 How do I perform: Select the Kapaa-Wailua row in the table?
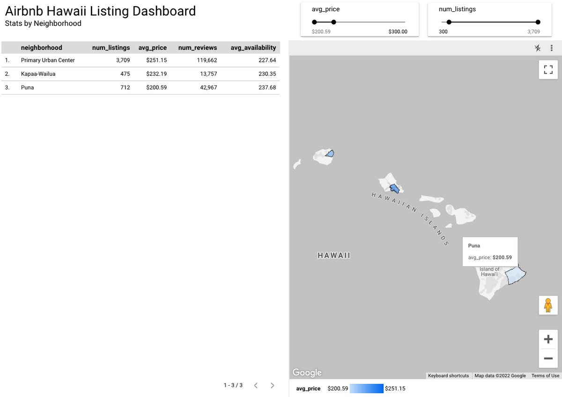[140, 74]
